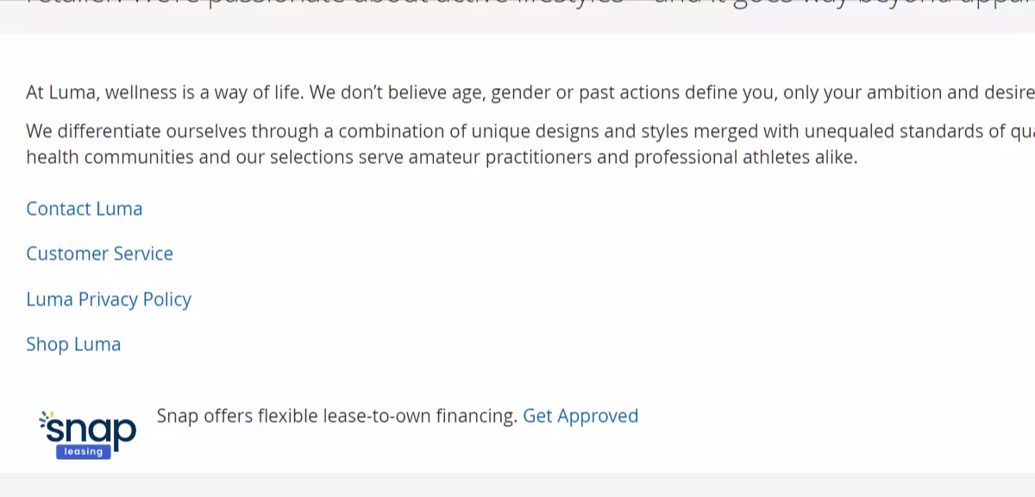Viewport: 1035px width, 497px height.
Task: Follow the Shop Luma link
Action: [73, 344]
